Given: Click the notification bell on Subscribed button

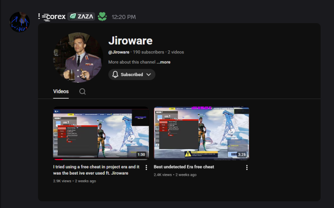Looking at the screenshot, I should coord(115,74).
